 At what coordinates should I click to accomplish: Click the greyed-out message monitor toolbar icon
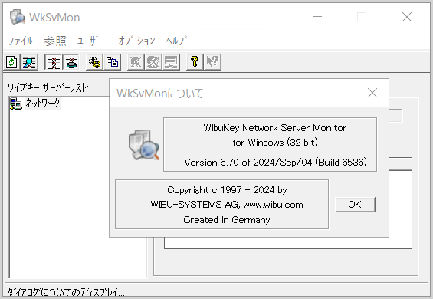171,62
